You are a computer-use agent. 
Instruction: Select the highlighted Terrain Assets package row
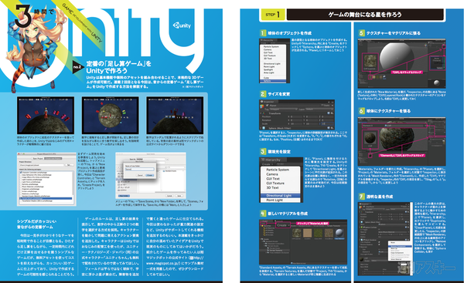(x=46, y=198)
